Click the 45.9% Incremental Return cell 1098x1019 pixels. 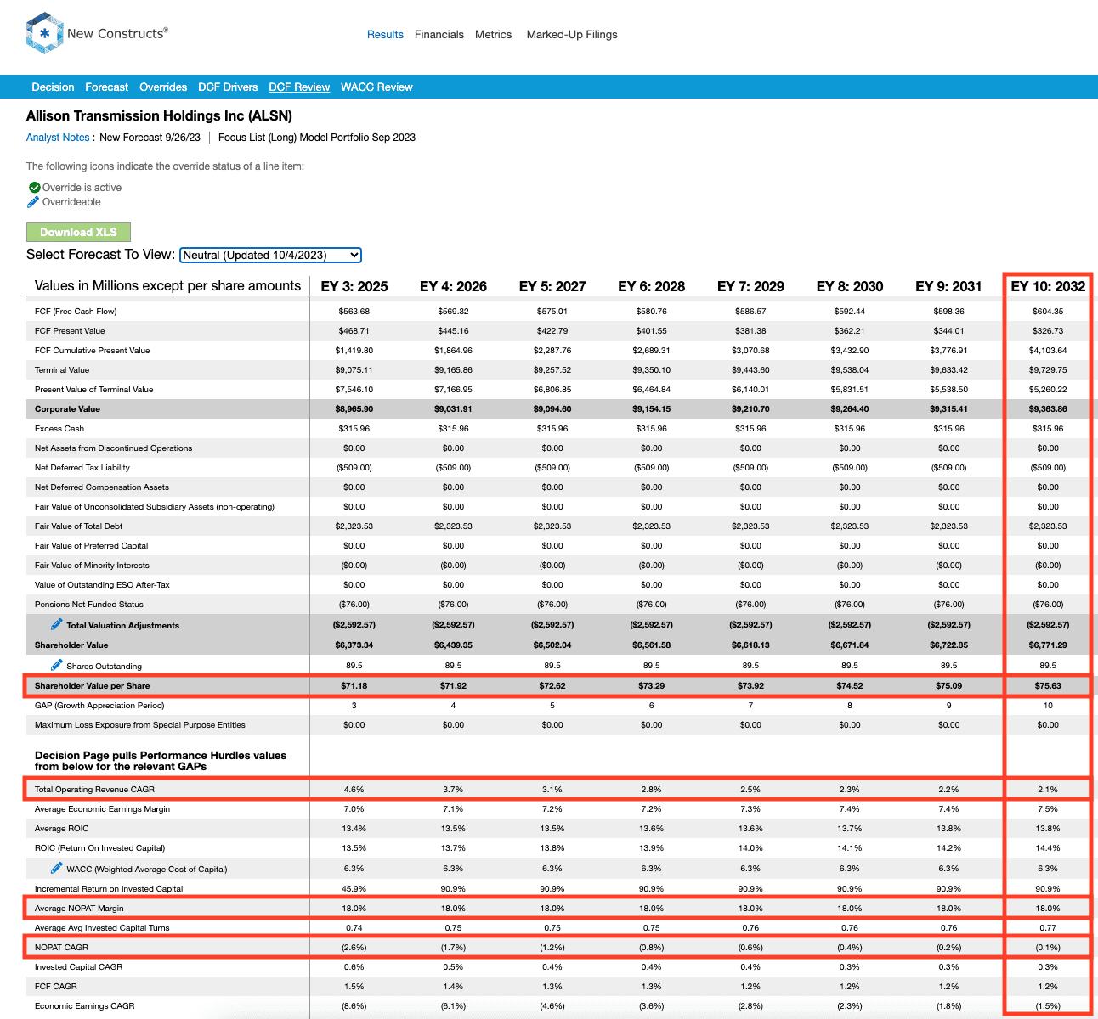(354, 889)
